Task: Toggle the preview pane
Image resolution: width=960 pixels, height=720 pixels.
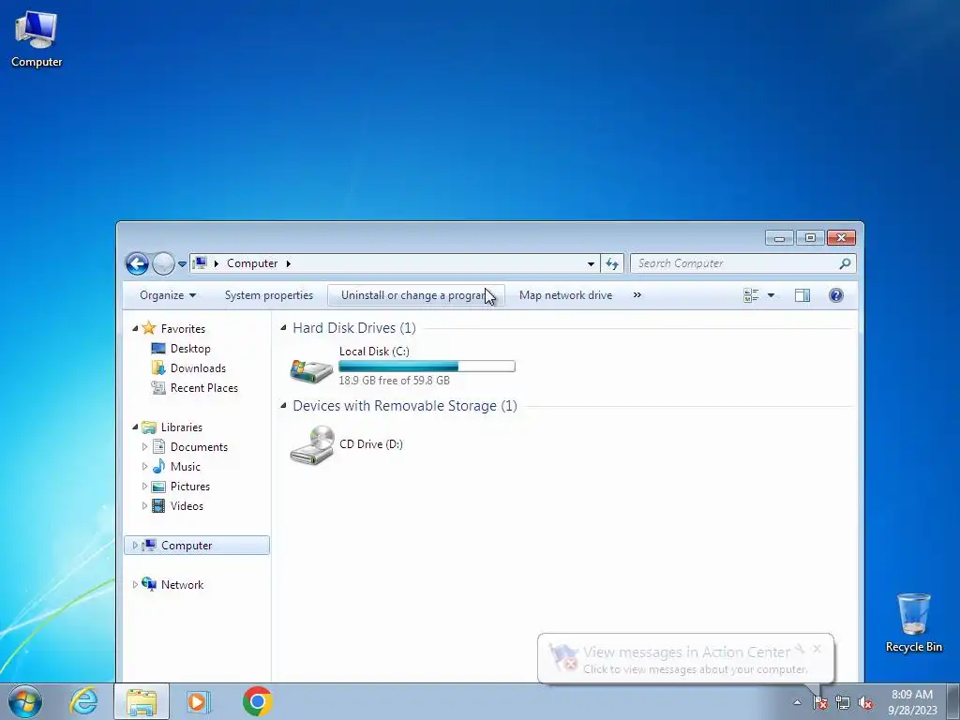Action: click(x=802, y=295)
